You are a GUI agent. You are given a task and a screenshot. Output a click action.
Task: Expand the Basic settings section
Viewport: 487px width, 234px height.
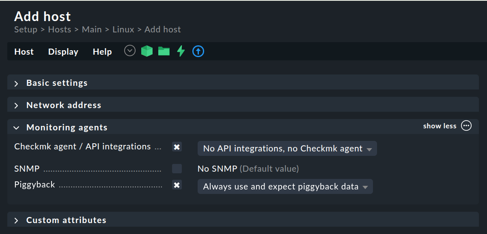pyautogui.click(x=56, y=83)
